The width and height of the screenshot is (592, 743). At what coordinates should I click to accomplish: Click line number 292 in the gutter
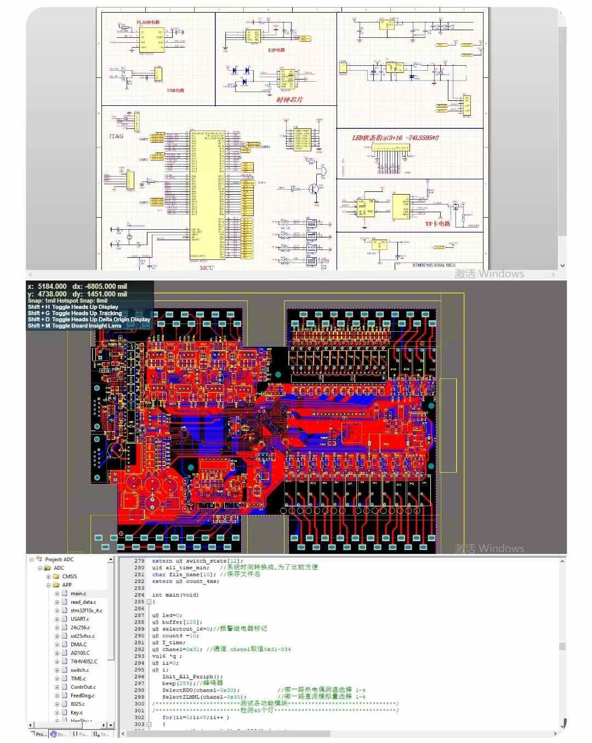tap(139, 649)
